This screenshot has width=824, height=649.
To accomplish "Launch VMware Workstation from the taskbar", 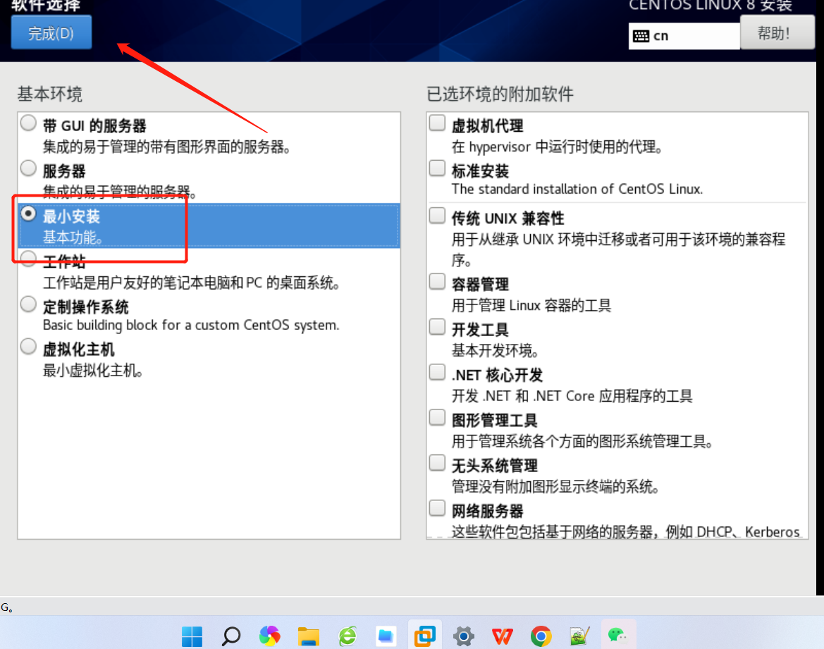I will click(x=424, y=636).
